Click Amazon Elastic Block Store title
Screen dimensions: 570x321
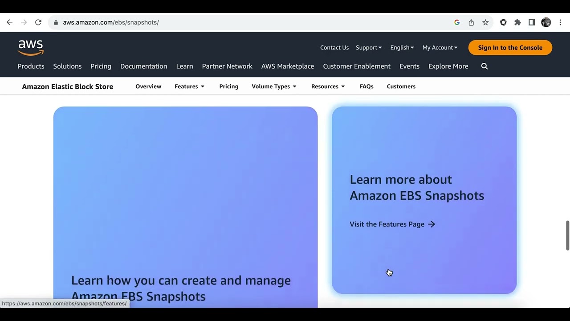point(68,86)
